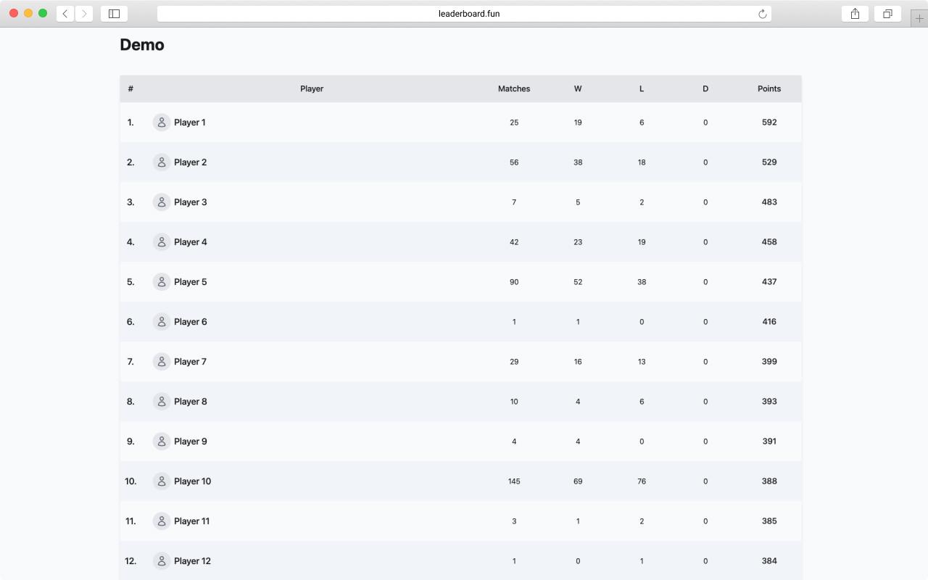Open a new tab with plus button

[919, 18]
